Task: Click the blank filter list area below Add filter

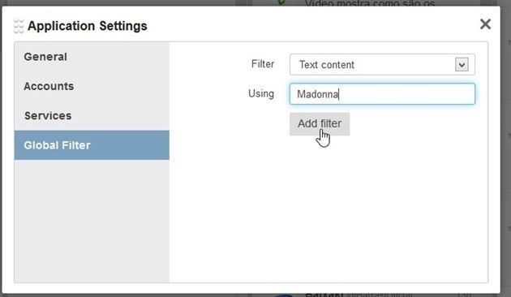Action: pyautogui.click(x=328, y=209)
